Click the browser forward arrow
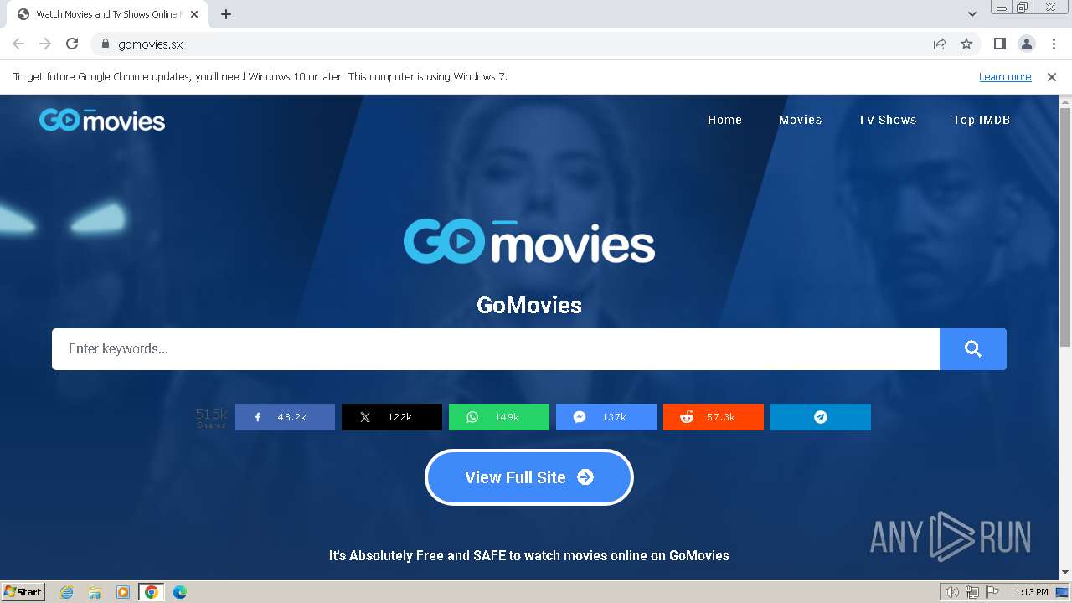 tap(45, 44)
